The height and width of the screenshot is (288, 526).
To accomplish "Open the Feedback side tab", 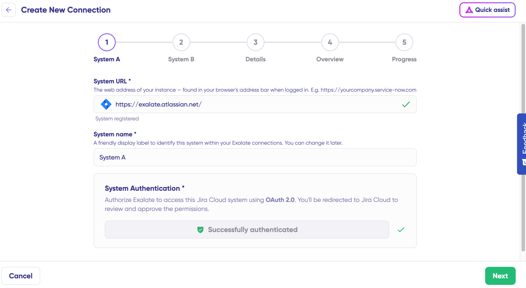I will [x=522, y=144].
